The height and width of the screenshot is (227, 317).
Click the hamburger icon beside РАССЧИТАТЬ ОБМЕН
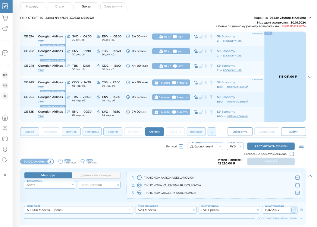point(301,146)
